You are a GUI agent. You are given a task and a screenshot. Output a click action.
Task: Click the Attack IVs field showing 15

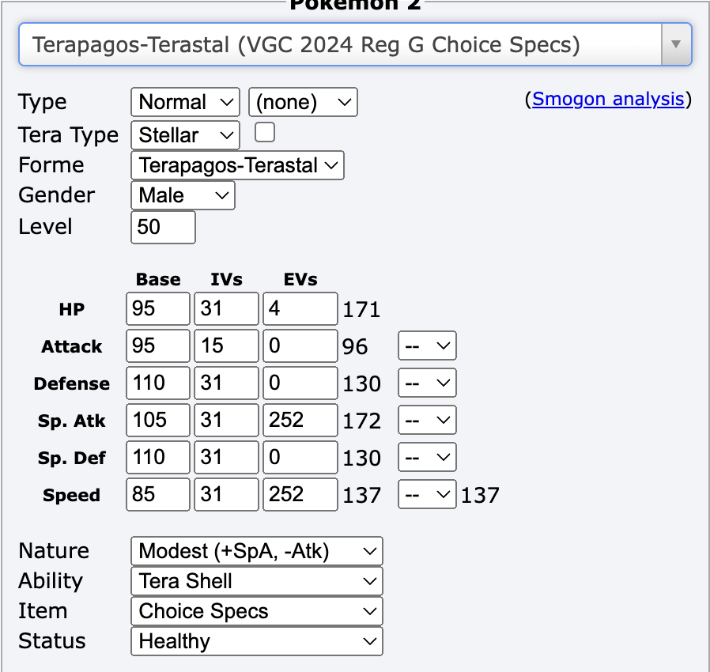click(x=226, y=345)
